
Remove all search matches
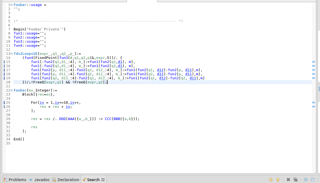click(295, 179)
